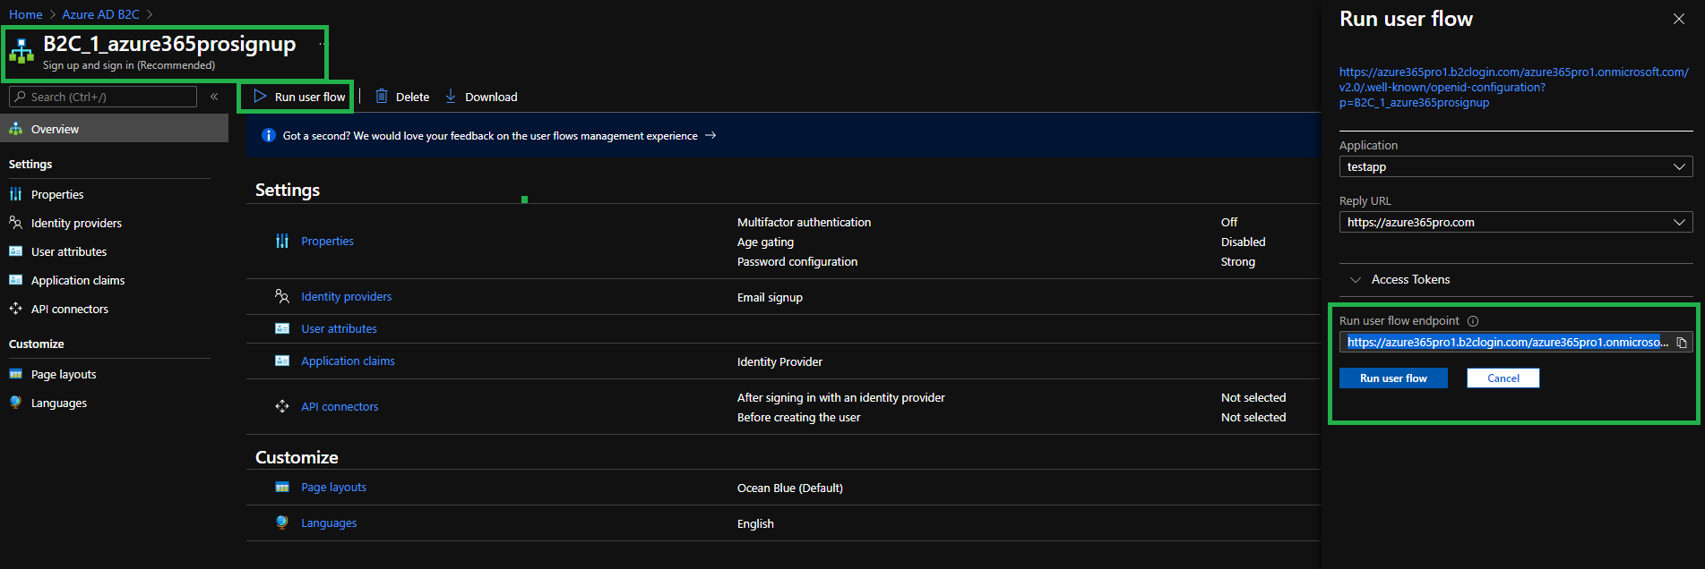Click the play icon of Run user flow

tap(260, 96)
